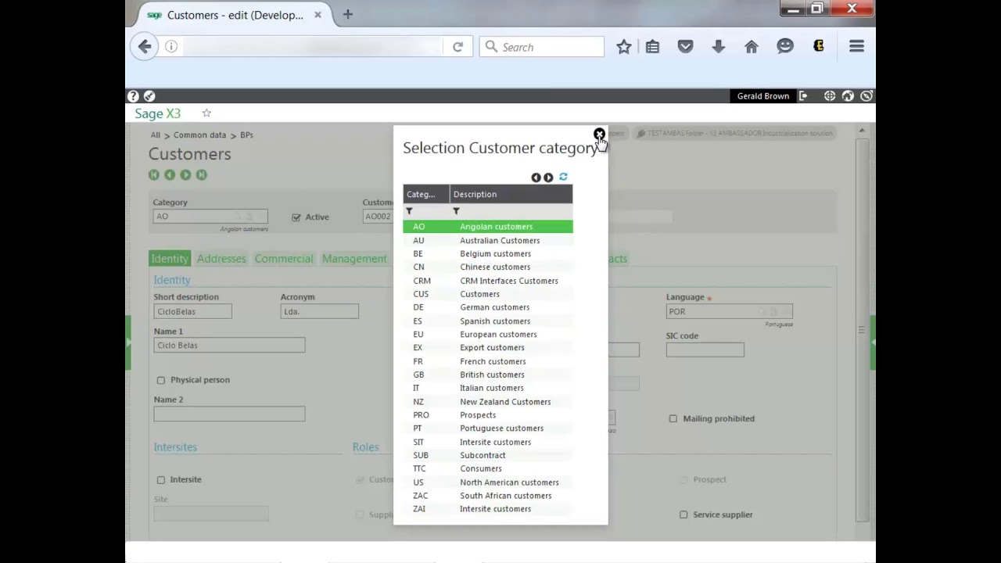
Task: Click the browser back button
Action: point(145,47)
